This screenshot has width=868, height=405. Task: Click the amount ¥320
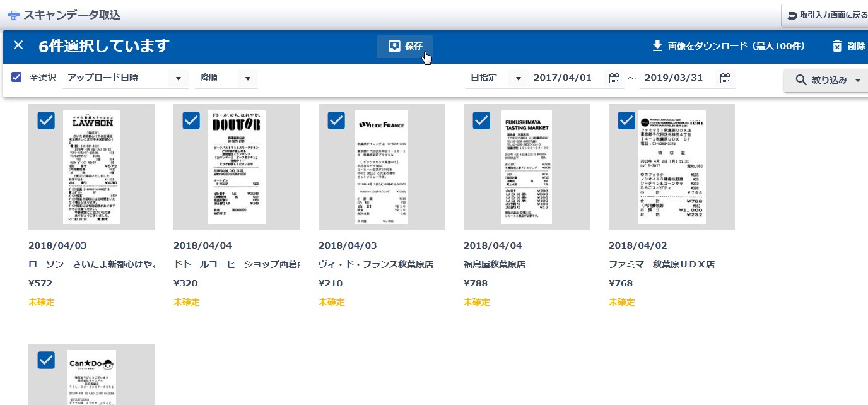click(185, 283)
